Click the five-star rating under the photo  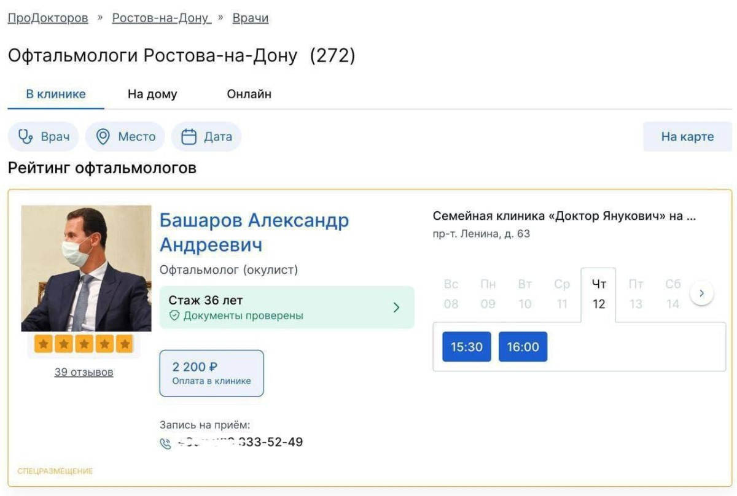click(84, 344)
